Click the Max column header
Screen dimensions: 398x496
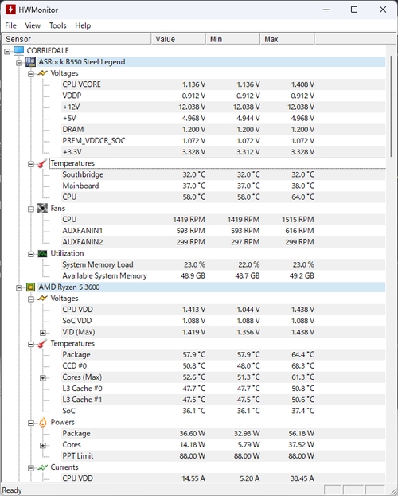click(x=287, y=39)
